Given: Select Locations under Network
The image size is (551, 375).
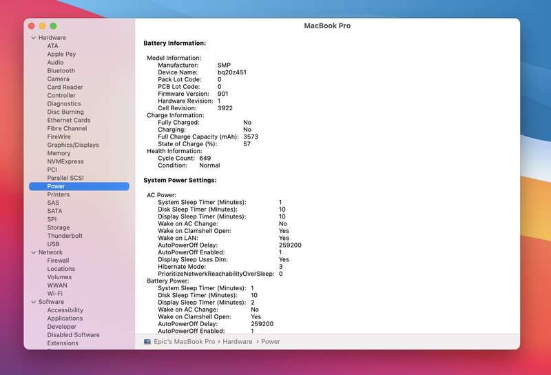Looking at the screenshot, I should pos(61,269).
